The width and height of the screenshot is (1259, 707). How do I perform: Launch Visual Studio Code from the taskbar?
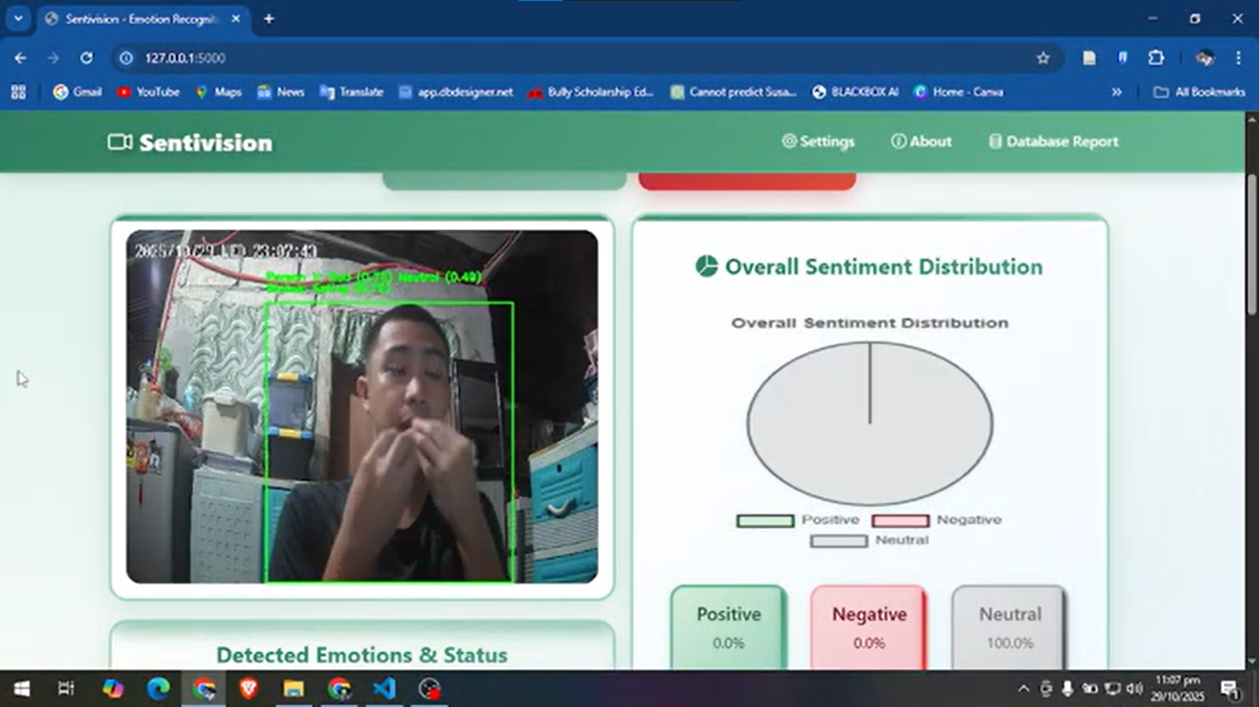point(384,688)
